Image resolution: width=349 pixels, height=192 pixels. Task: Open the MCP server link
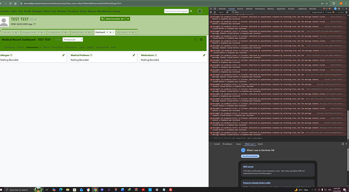tap(248, 166)
